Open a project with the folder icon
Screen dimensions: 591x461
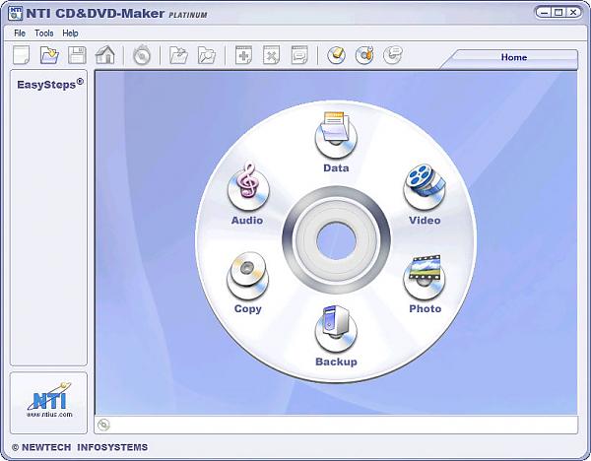pos(49,55)
